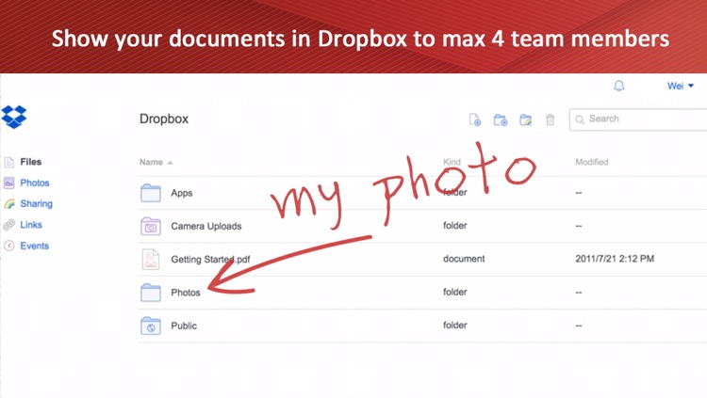Click the share folder toolbar icon

point(525,119)
